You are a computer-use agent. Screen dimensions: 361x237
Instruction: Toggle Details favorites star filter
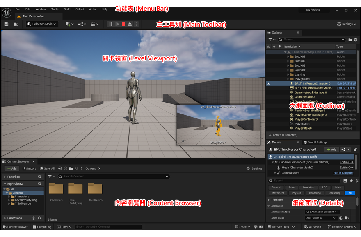click(351, 181)
